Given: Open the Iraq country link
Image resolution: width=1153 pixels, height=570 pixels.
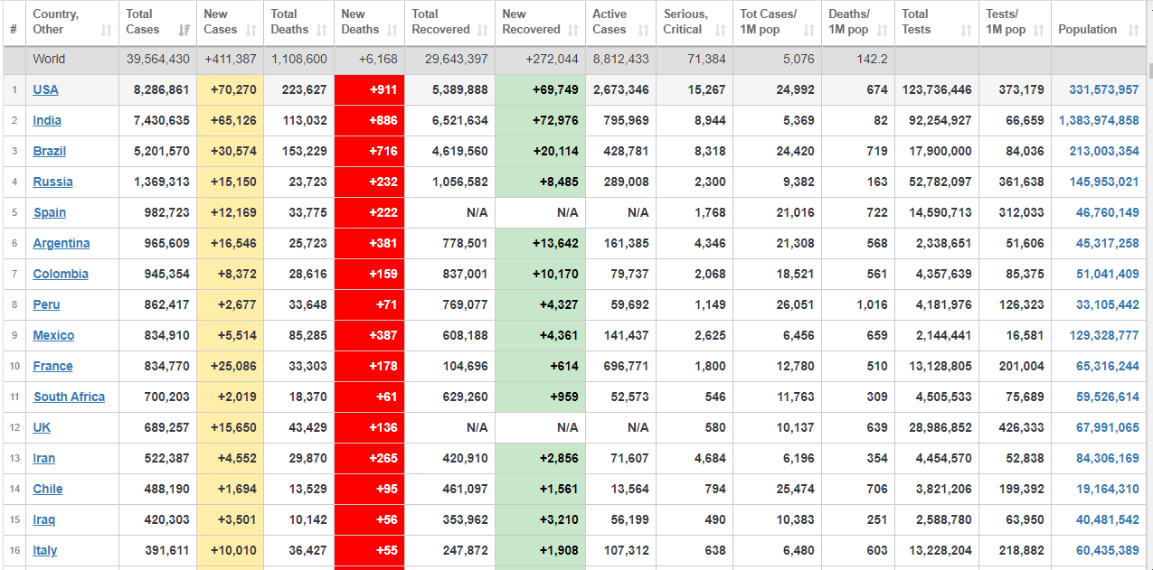Looking at the screenshot, I should 44,519.
